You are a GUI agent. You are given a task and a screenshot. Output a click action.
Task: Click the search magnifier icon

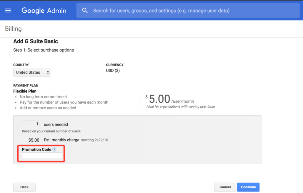(x=85, y=10)
